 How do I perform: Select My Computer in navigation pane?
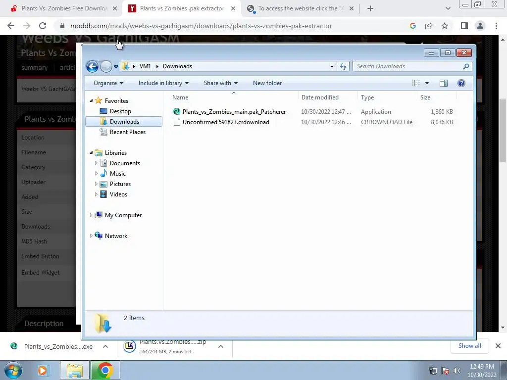(123, 215)
